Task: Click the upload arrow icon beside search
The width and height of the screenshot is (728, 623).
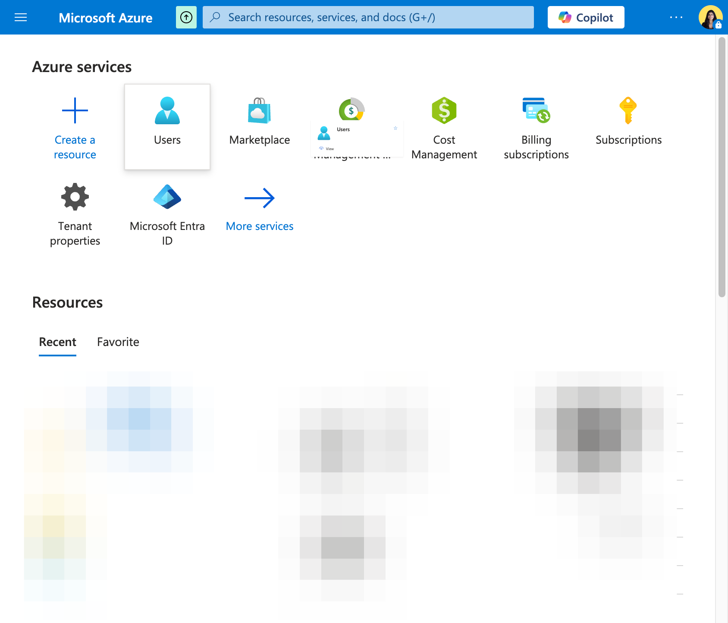Action: coord(186,17)
